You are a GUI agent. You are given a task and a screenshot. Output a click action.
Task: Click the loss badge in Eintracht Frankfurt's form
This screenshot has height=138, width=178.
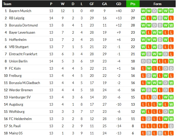[x=171, y=54]
